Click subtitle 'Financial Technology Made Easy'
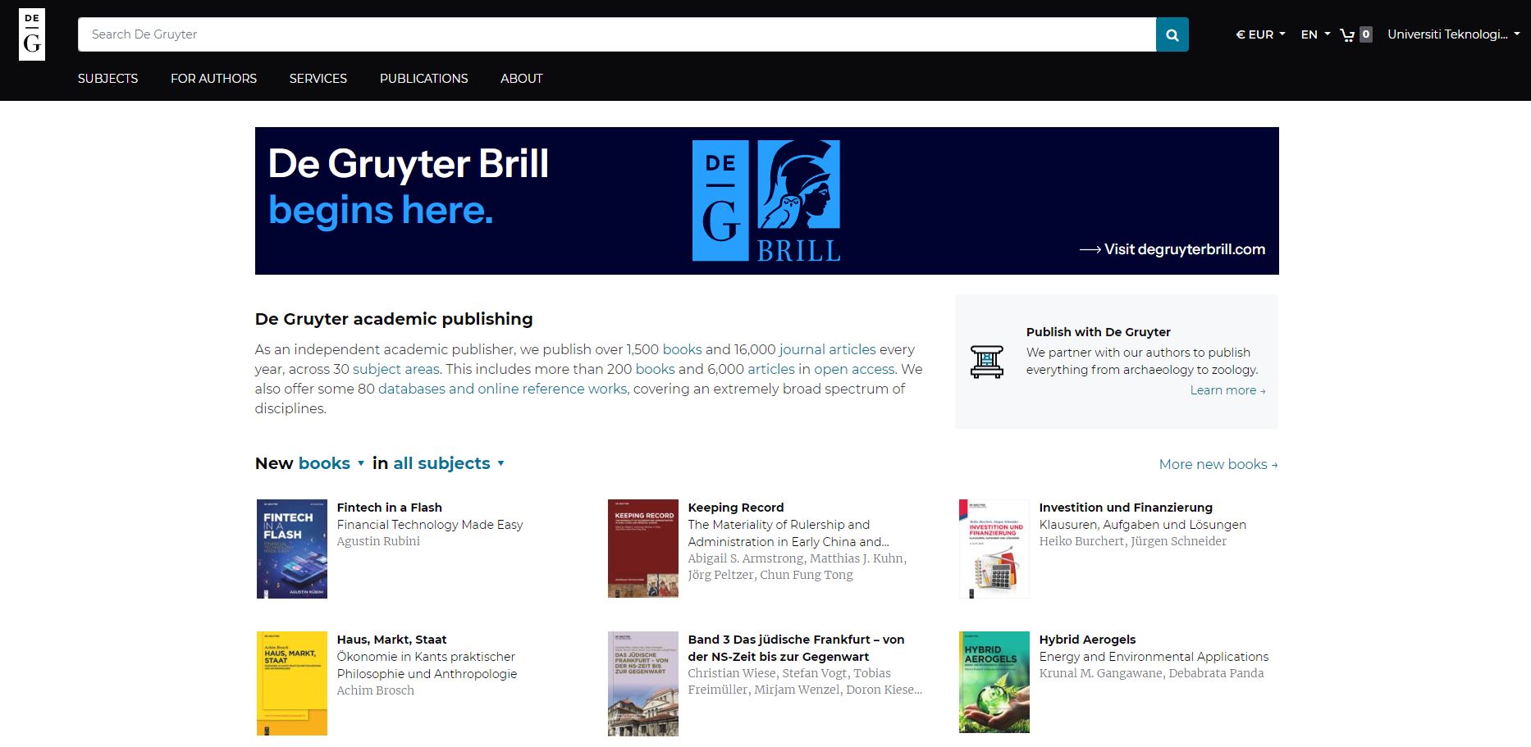Image resolution: width=1531 pixels, height=747 pixels. coord(430,525)
